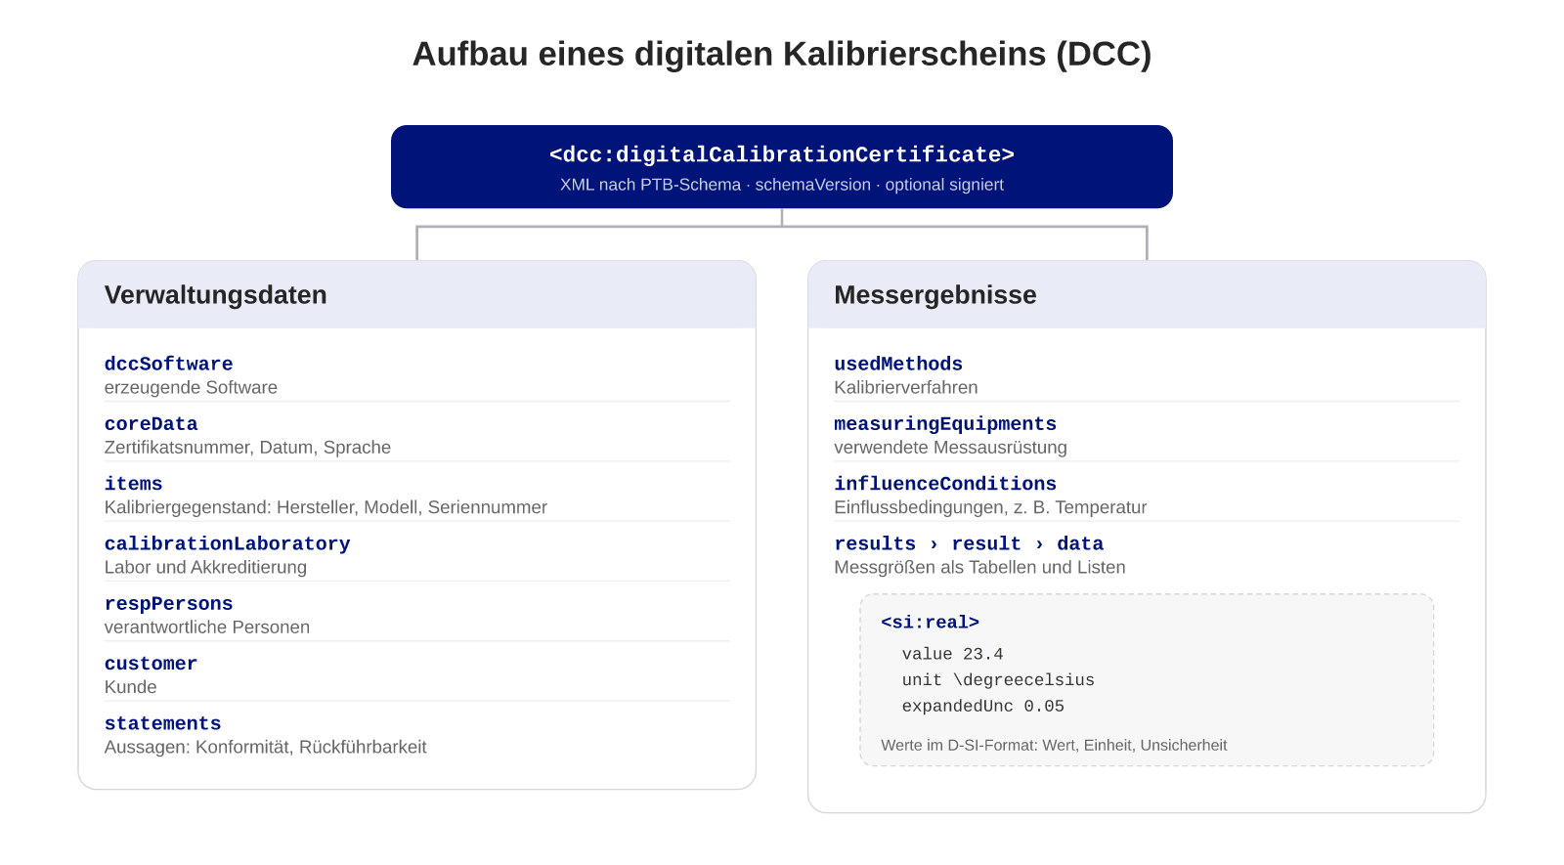The image size is (1564, 865).
Task: Click the 'Verwaltungsdaten' panel heading
Action: pos(216,295)
